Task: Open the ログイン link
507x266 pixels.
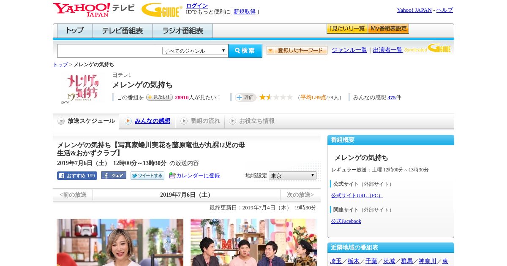Action: (x=197, y=5)
